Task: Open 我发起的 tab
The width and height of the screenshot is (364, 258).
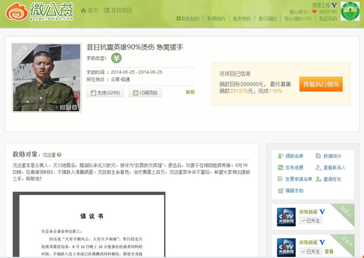Action: (188, 19)
